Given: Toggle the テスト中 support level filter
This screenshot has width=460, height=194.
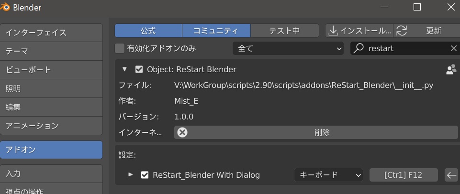Looking at the screenshot, I should 284,31.
